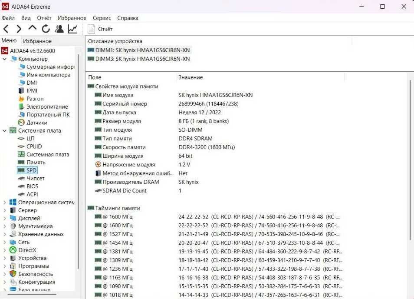Go back with the left arrow toolbar icon
This screenshot has width=414, height=299.
point(6,29)
